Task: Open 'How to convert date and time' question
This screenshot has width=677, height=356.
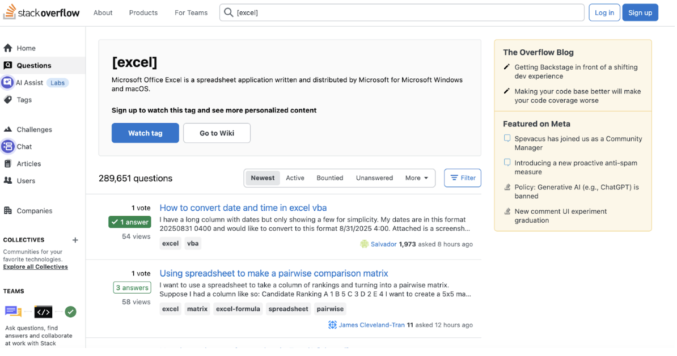Action: tap(243, 207)
